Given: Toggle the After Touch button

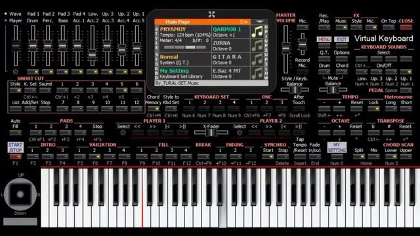Looking at the screenshot, I should [x=299, y=109].
